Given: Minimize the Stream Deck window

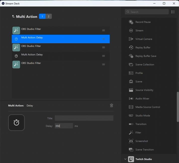Looking at the screenshot, I should click(154, 4).
